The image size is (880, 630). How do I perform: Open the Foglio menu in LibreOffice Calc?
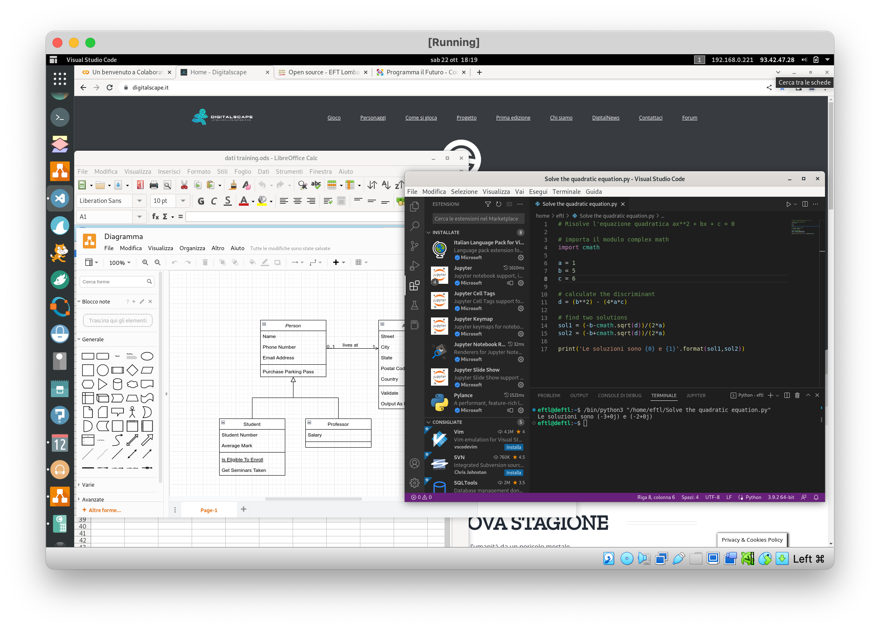[243, 171]
